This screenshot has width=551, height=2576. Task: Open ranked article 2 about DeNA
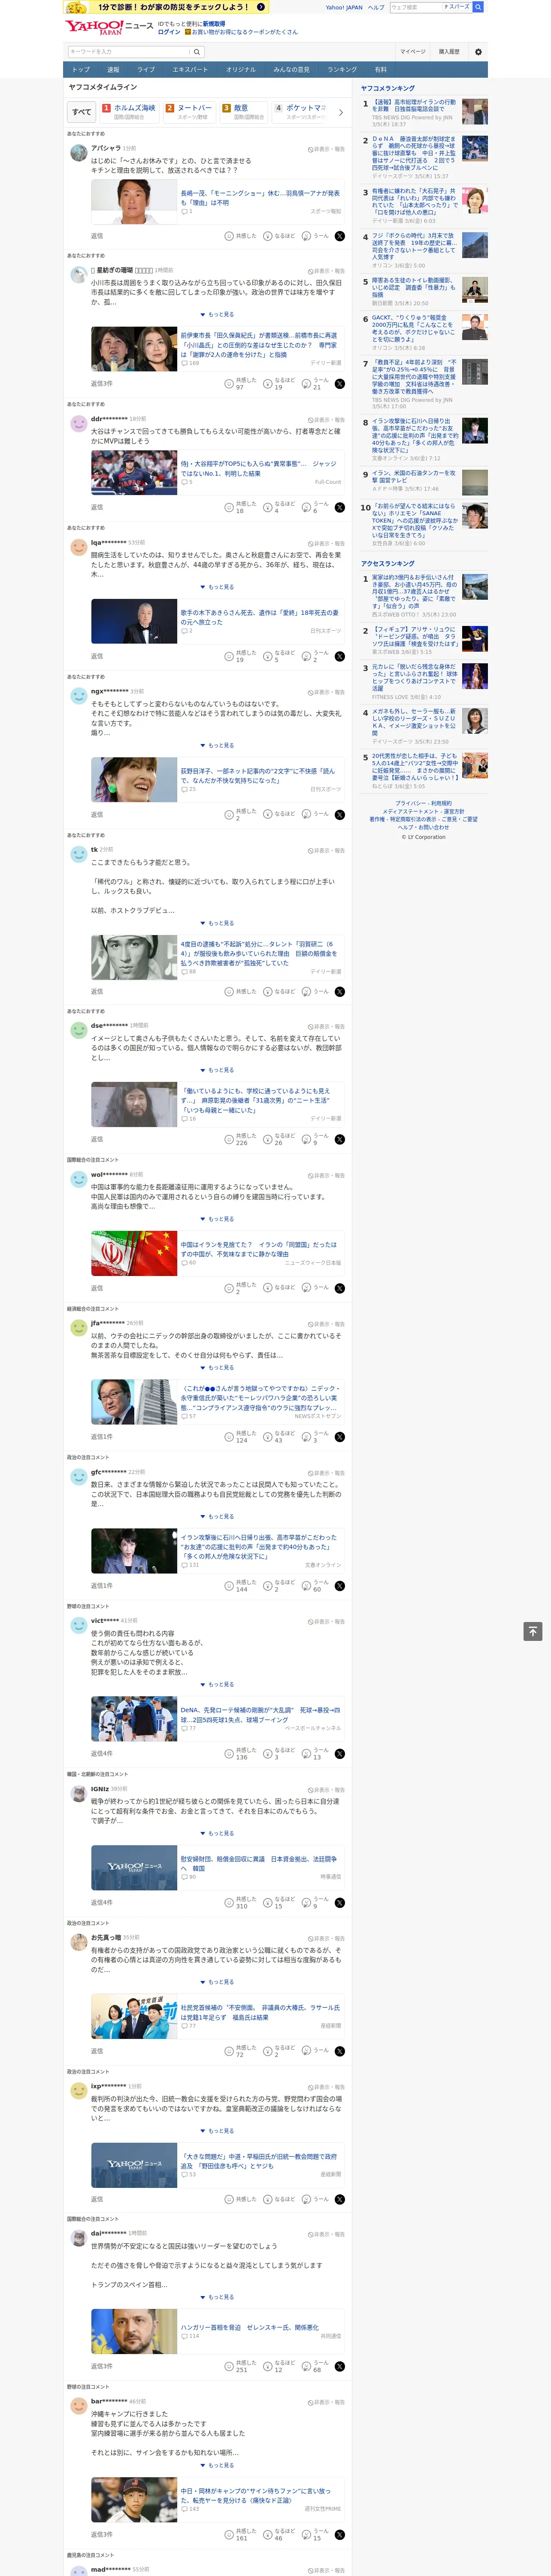[x=414, y=153]
